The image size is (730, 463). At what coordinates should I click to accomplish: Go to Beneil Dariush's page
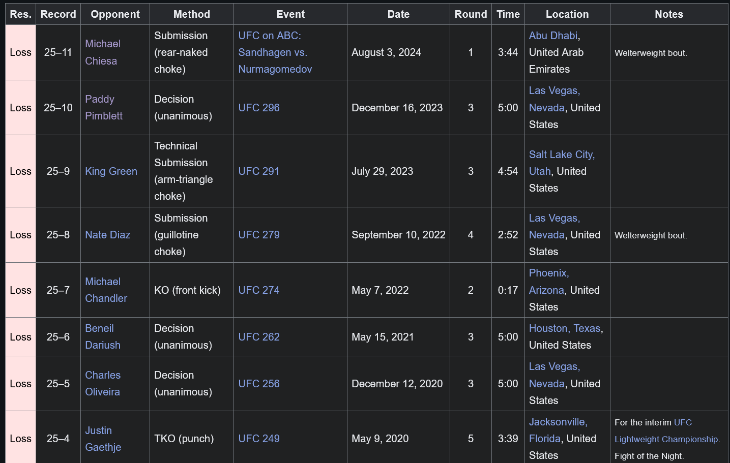point(103,336)
